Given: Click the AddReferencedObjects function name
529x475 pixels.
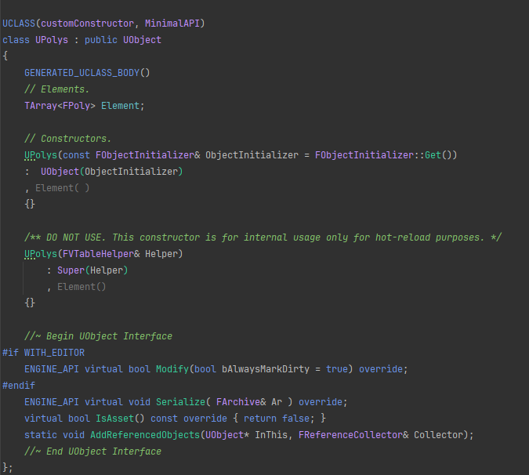Looking at the screenshot, I should (145, 435).
